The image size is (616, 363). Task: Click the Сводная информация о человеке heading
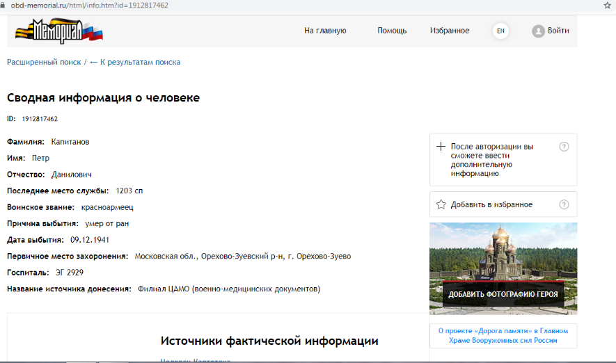[103, 98]
